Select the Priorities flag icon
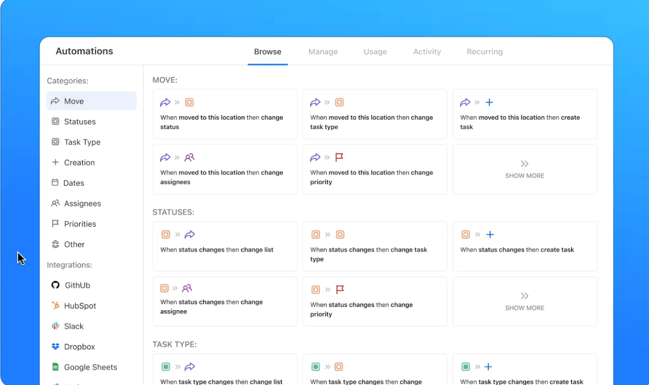Screen dimensions: 649x385 [55, 223]
